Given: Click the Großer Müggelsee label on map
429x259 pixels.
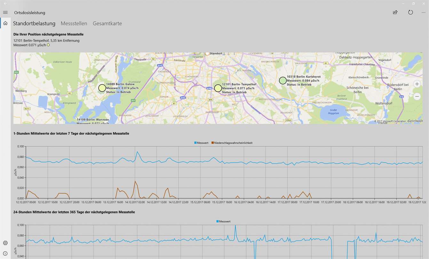Looking at the screenshot, I should 334,112.
